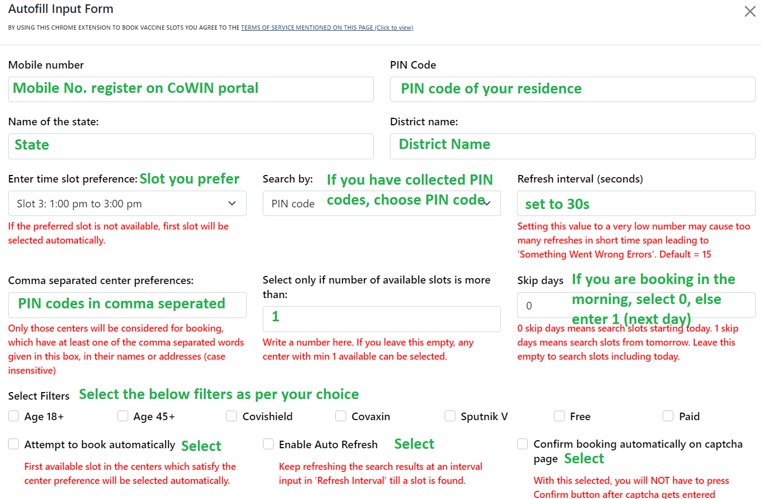Toggle Attempt to book automatically checkbox
The height and width of the screenshot is (499, 761).
coord(14,444)
